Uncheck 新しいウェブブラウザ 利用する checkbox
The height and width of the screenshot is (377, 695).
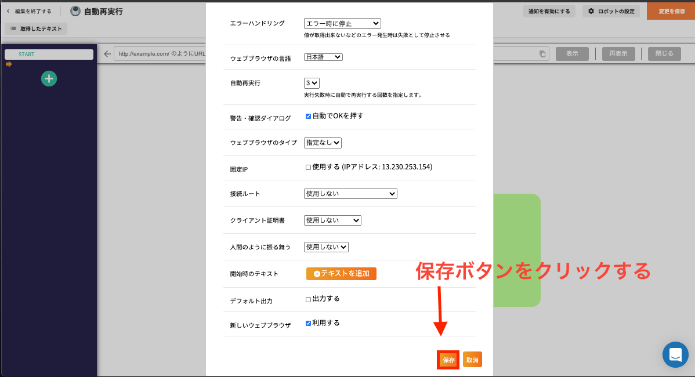(308, 324)
